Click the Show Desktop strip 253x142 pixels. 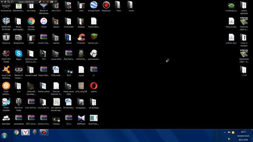coord(252,136)
